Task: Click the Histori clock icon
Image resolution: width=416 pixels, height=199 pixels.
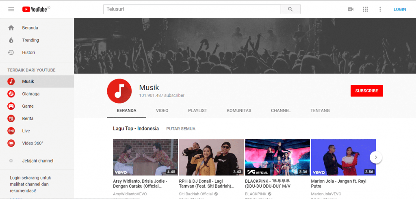Action: click(11, 52)
